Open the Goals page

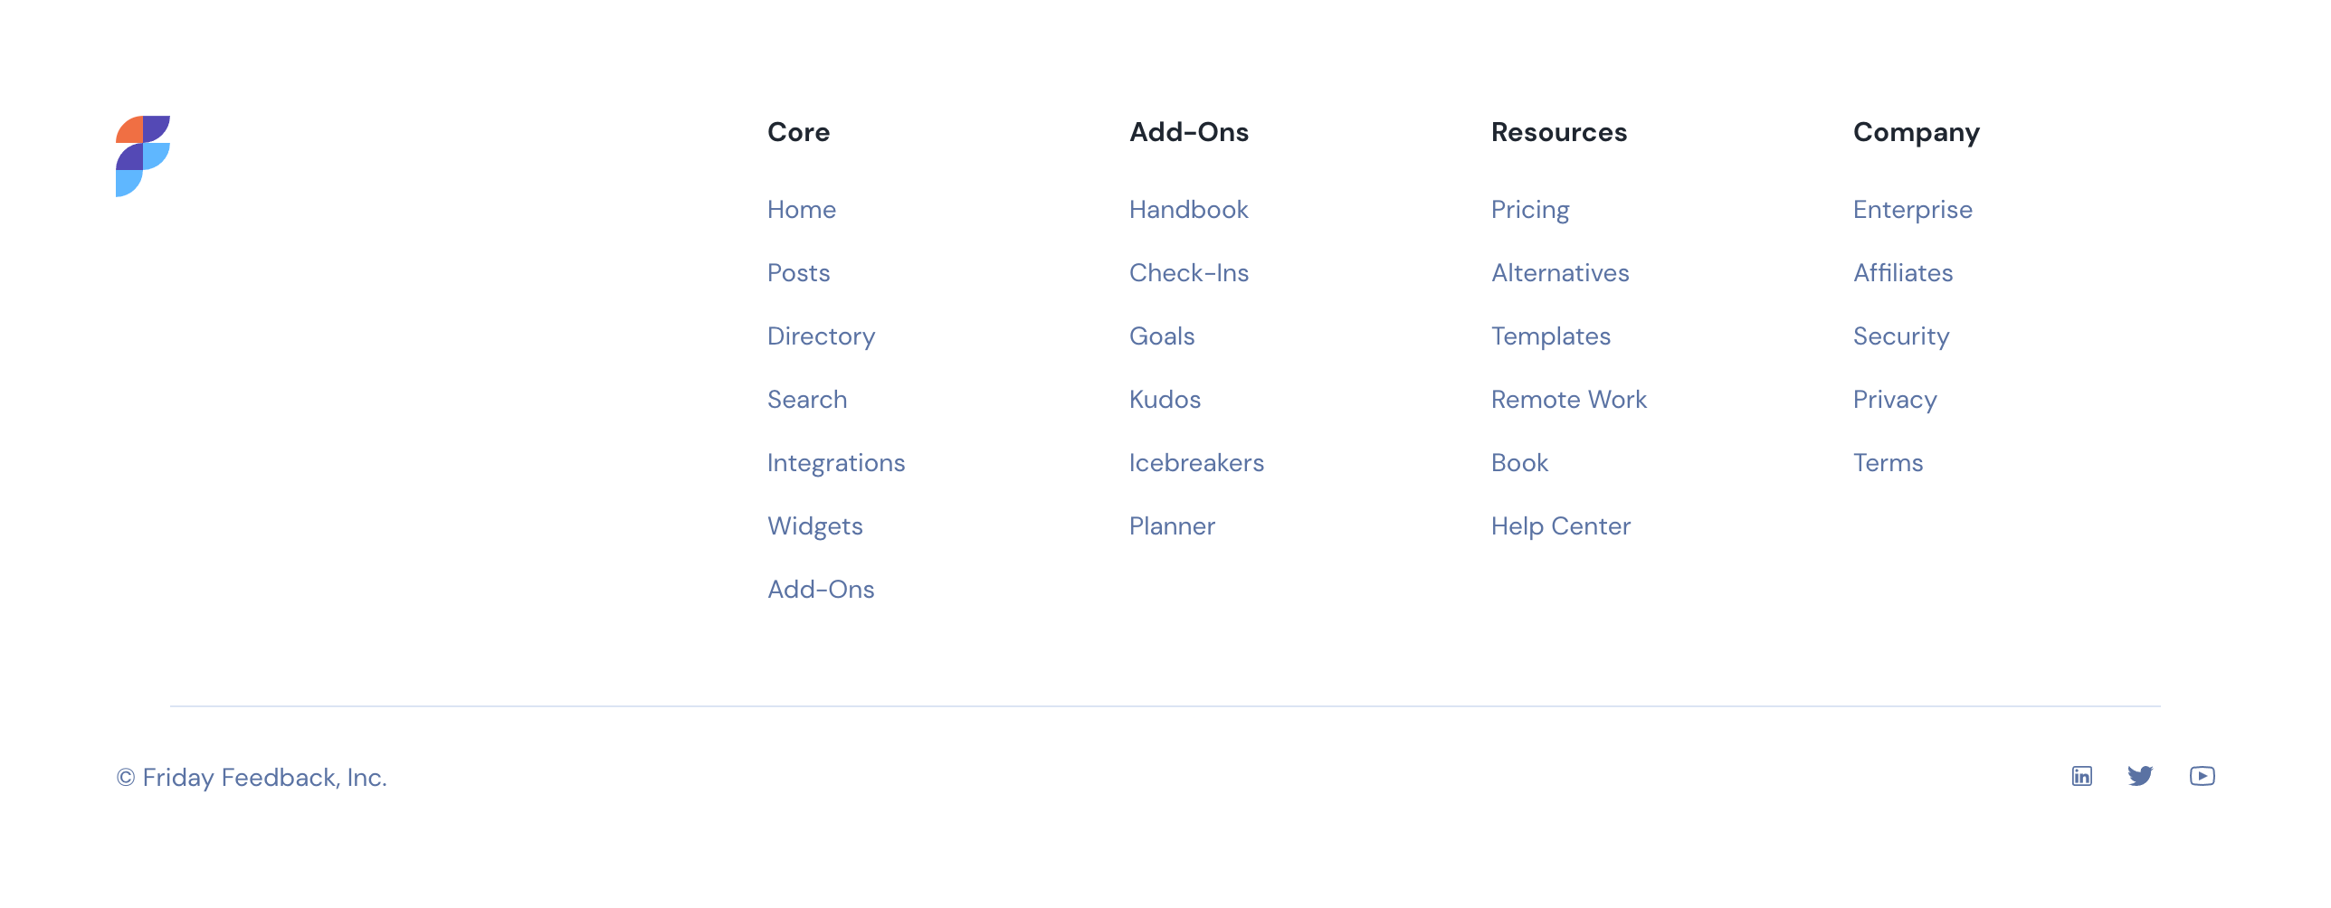coord(1162,336)
